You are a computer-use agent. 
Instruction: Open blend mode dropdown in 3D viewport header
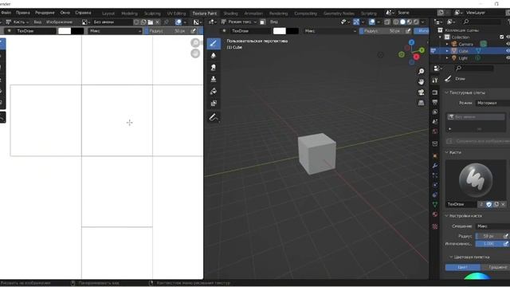pos(330,31)
